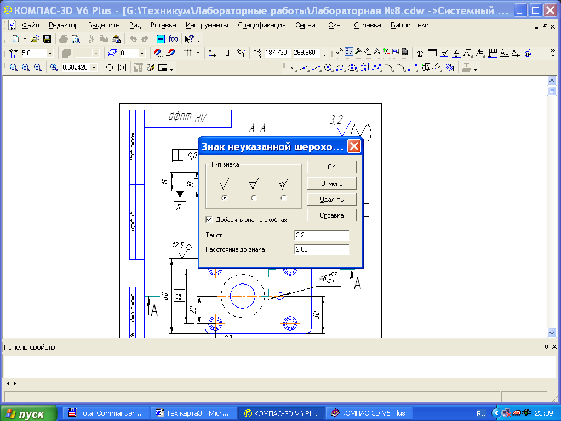Paste from clipboard using the toolbar icon
Image resolution: width=561 pixels, height=421 pixels.
coord(116,39)
